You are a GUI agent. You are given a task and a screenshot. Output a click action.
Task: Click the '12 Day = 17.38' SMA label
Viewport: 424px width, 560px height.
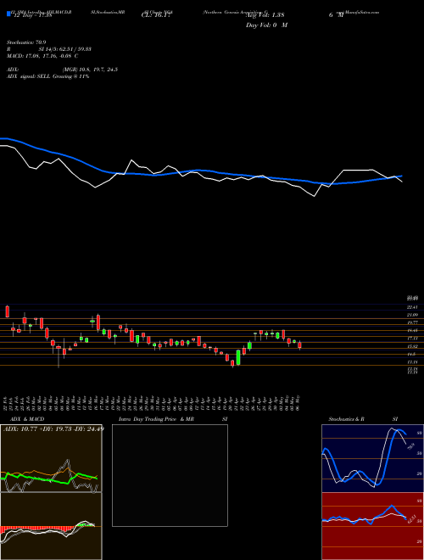coord(32,15)
